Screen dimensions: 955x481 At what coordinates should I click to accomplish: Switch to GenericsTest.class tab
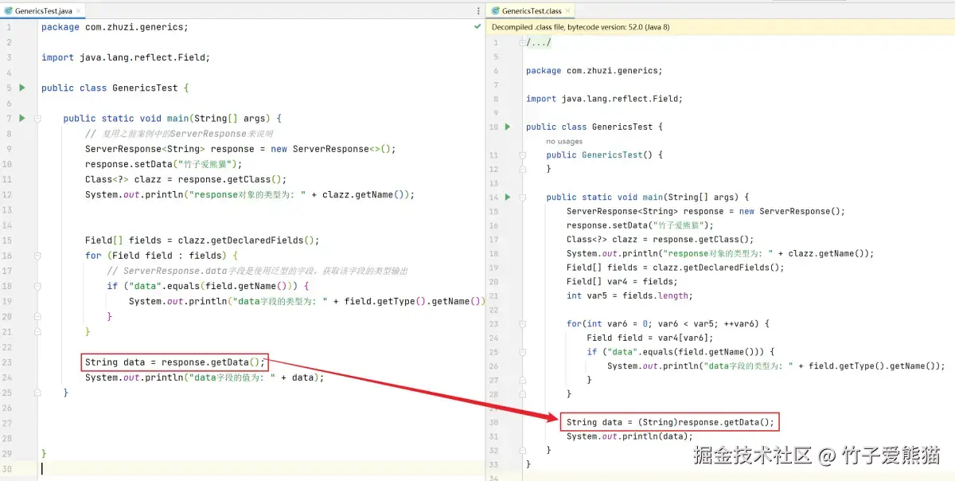click(532, 10)
